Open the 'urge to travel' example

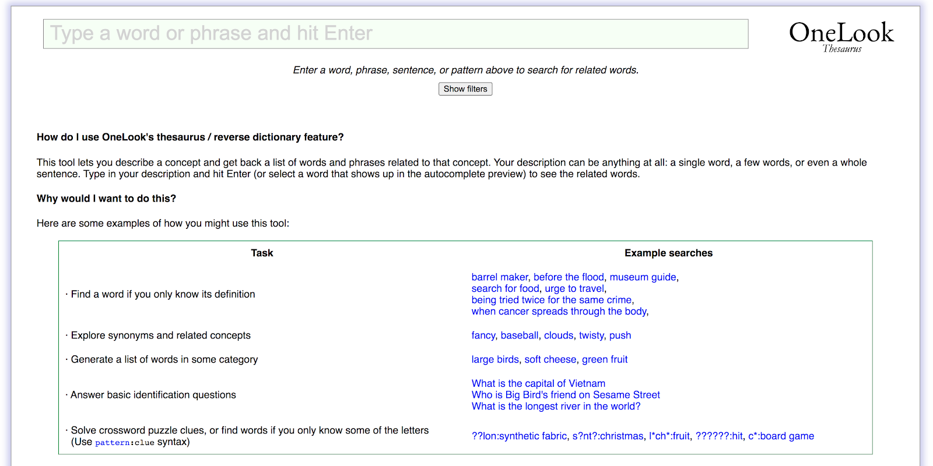click(x=574, y=288)
